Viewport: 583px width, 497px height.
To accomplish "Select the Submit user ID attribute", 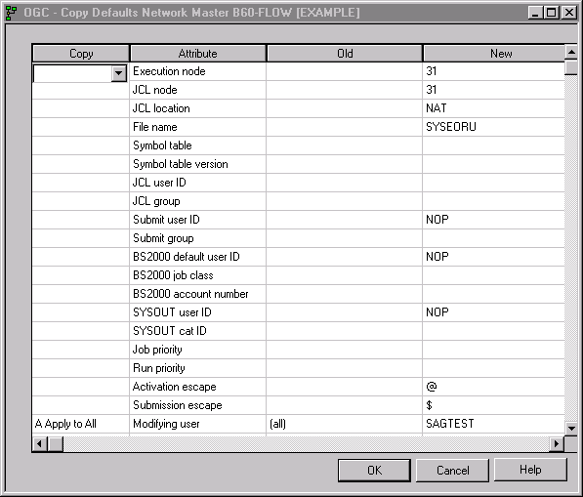I will click(x=198, y=220).
